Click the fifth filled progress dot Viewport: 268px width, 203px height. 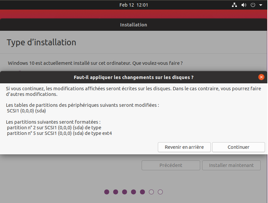point(142,192)
